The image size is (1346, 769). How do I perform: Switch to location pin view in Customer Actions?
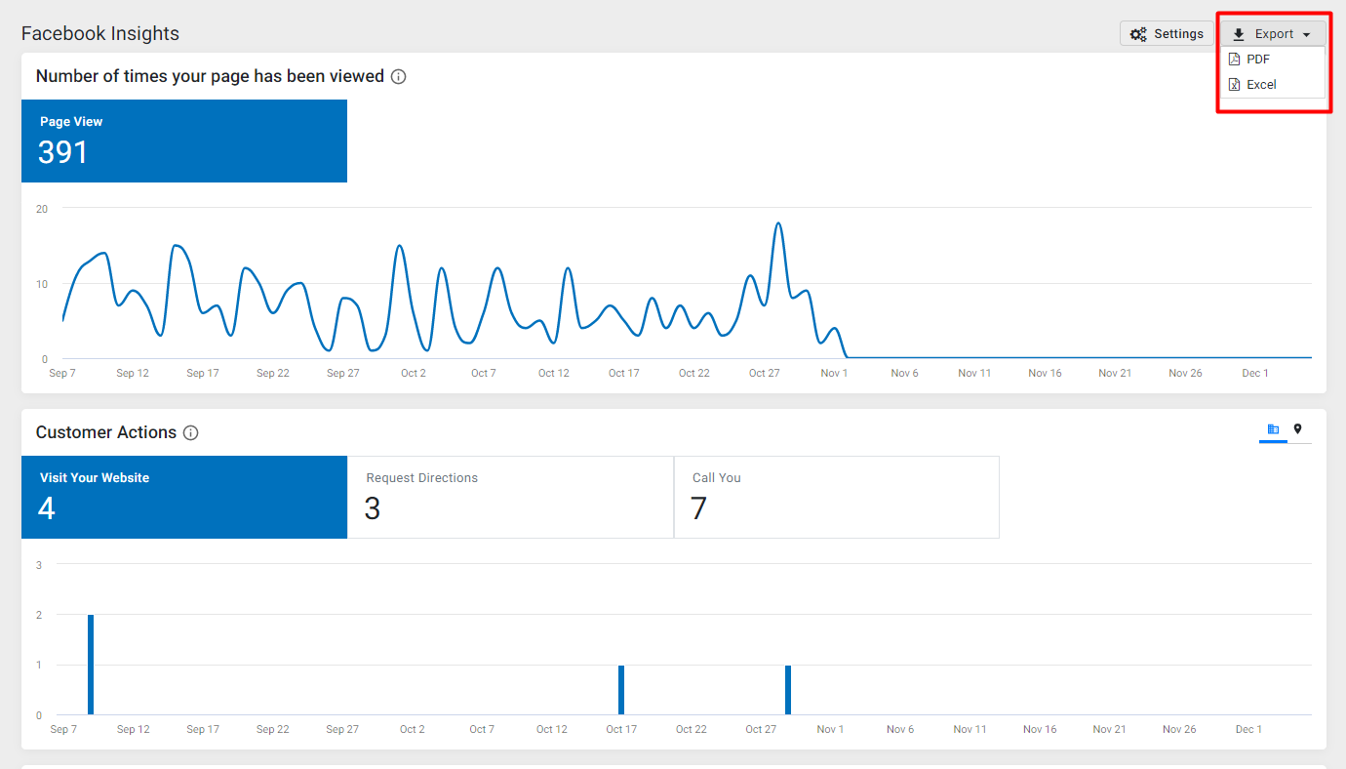(1297, 429)
